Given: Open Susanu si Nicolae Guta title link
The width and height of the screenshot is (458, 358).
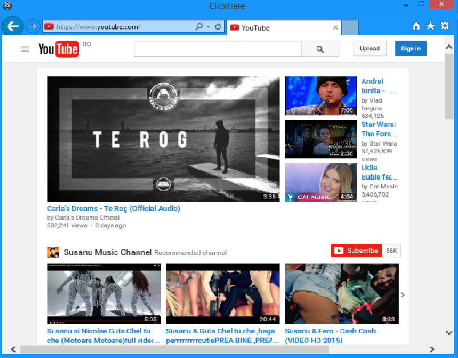Looking at the screenshot, I should [104, 336].
